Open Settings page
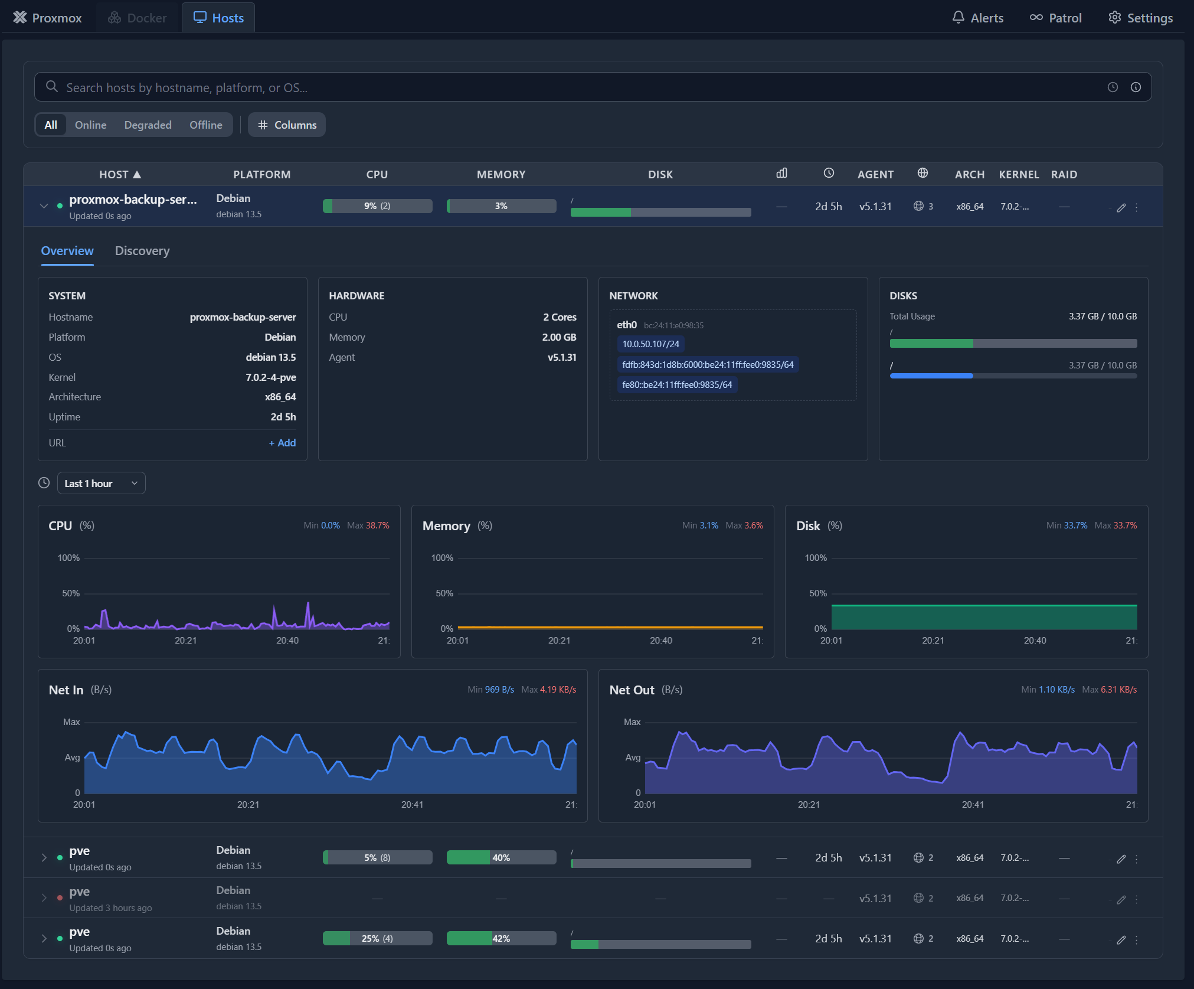Image resolution: width=1194 pixels, height=989 pixels. click(1140, 18)
